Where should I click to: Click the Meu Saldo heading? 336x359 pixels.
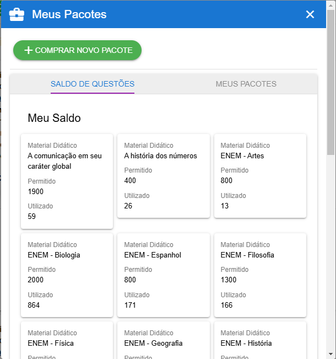click(x=54, y=118)
